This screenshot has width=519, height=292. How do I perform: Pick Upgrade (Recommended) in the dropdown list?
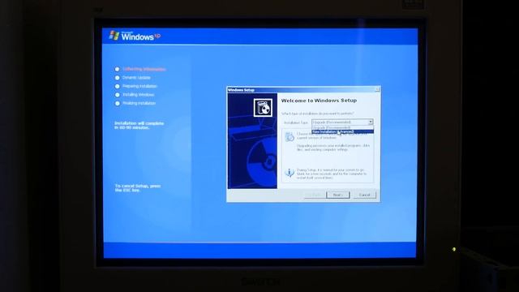click(342, 127)
